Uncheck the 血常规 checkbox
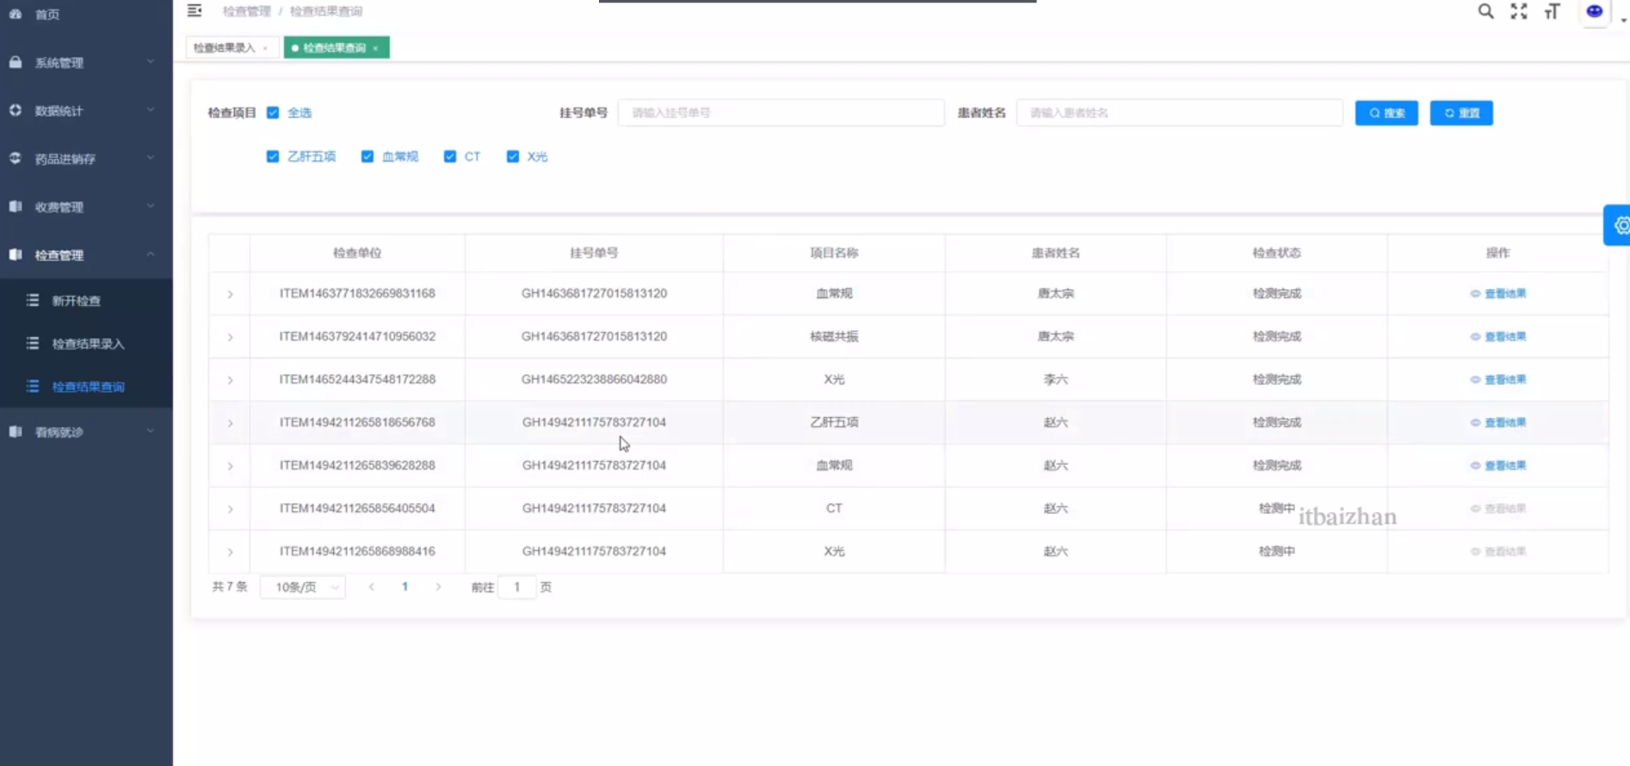 [367, 156]
